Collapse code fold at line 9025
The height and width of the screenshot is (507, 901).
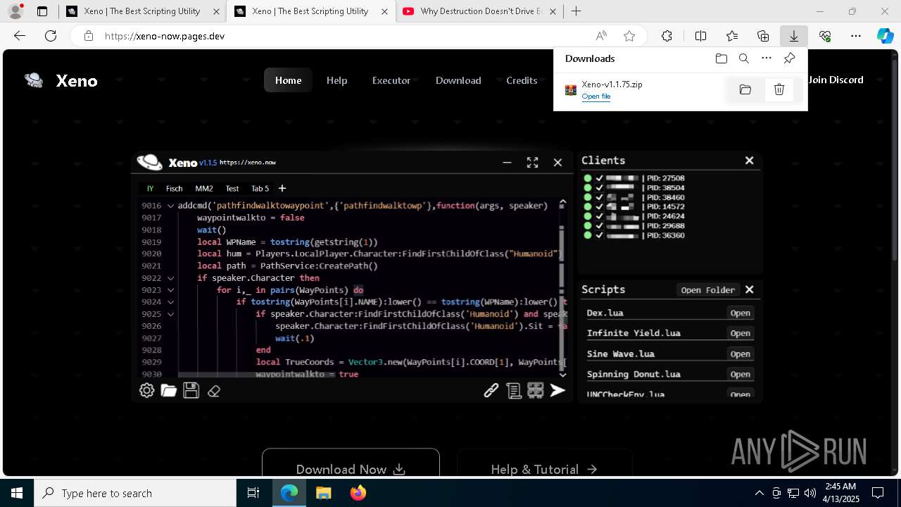tap(170, 314)
